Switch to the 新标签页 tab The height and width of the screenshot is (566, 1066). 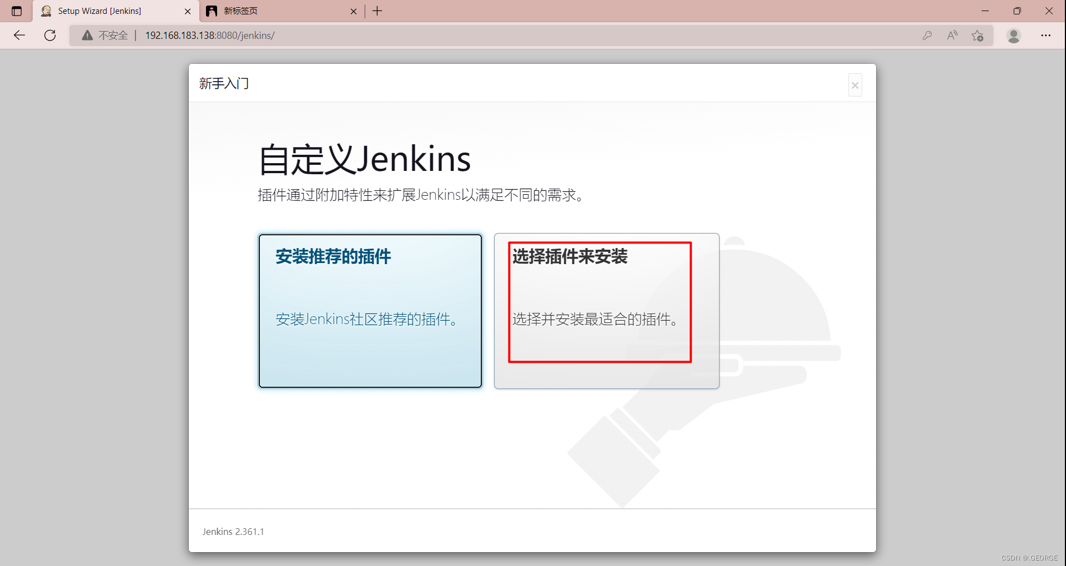click(281, 11)
